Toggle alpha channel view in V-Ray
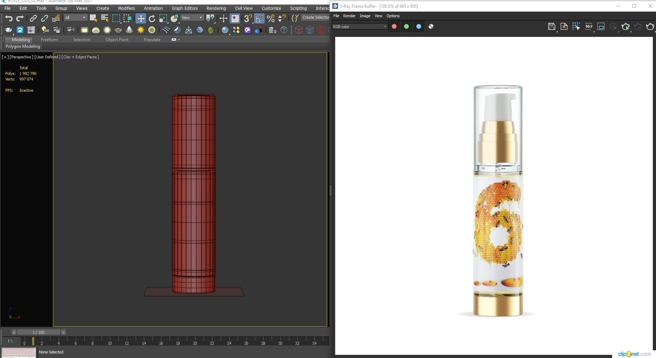The height and width of the screenshot is (358, 656). [431, 26]
